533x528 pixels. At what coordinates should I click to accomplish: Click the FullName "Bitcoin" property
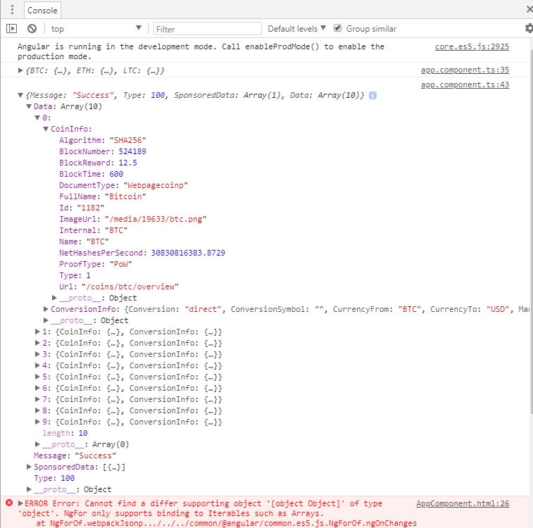pos(102,196)
